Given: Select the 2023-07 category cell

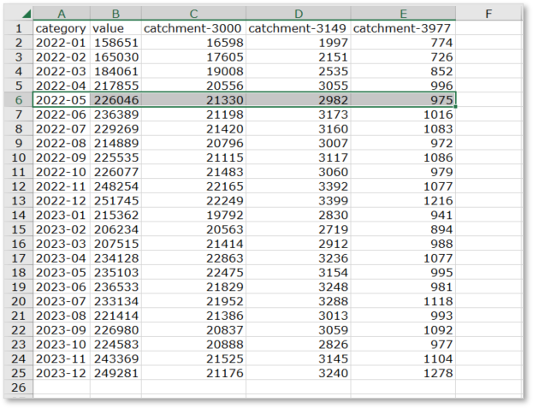Looking at the screenshot, I should [61, 299].
